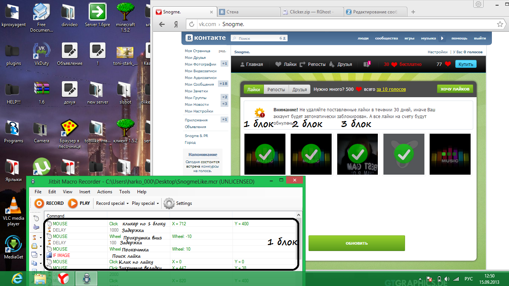Expand the Play special dropdown
The height and width of the screenshot is (286, 509).
click(145, 203)
